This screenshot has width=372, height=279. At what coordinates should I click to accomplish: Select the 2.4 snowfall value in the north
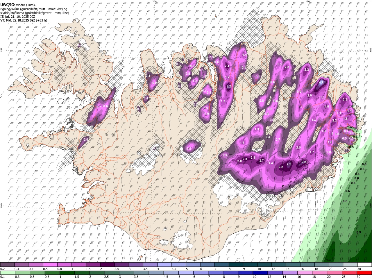click(x=227, y=66)
